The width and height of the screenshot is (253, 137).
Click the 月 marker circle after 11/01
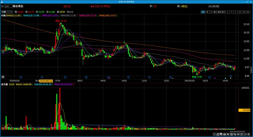click(149, 77)
